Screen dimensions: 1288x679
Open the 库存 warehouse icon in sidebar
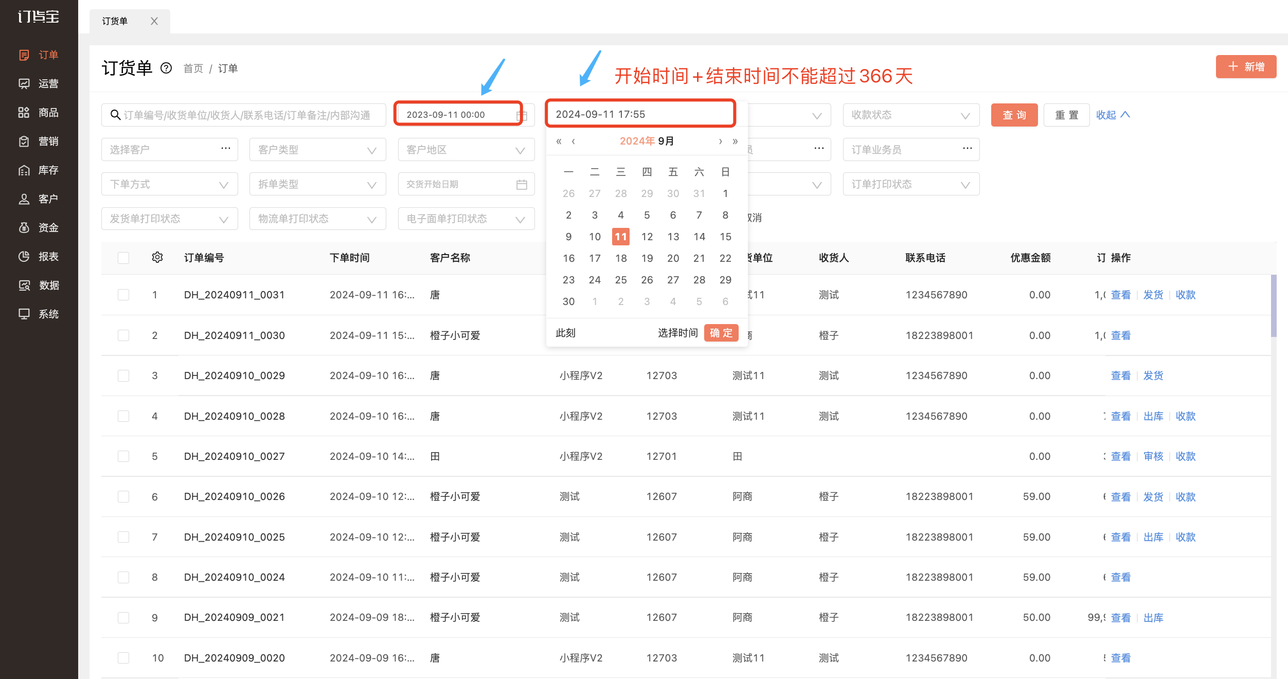pyautogui.click(x=24, y=170)
